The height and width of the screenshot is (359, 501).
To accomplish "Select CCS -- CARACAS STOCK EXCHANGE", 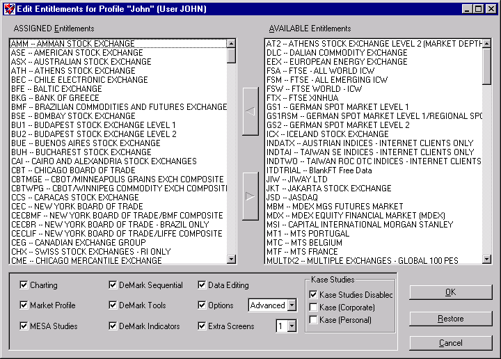I will click(118, 197).
